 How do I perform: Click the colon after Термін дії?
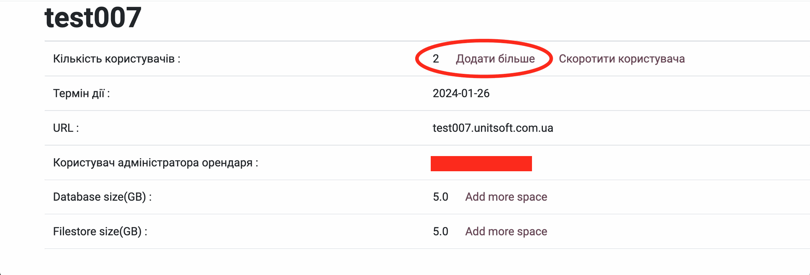click(108, 94)
